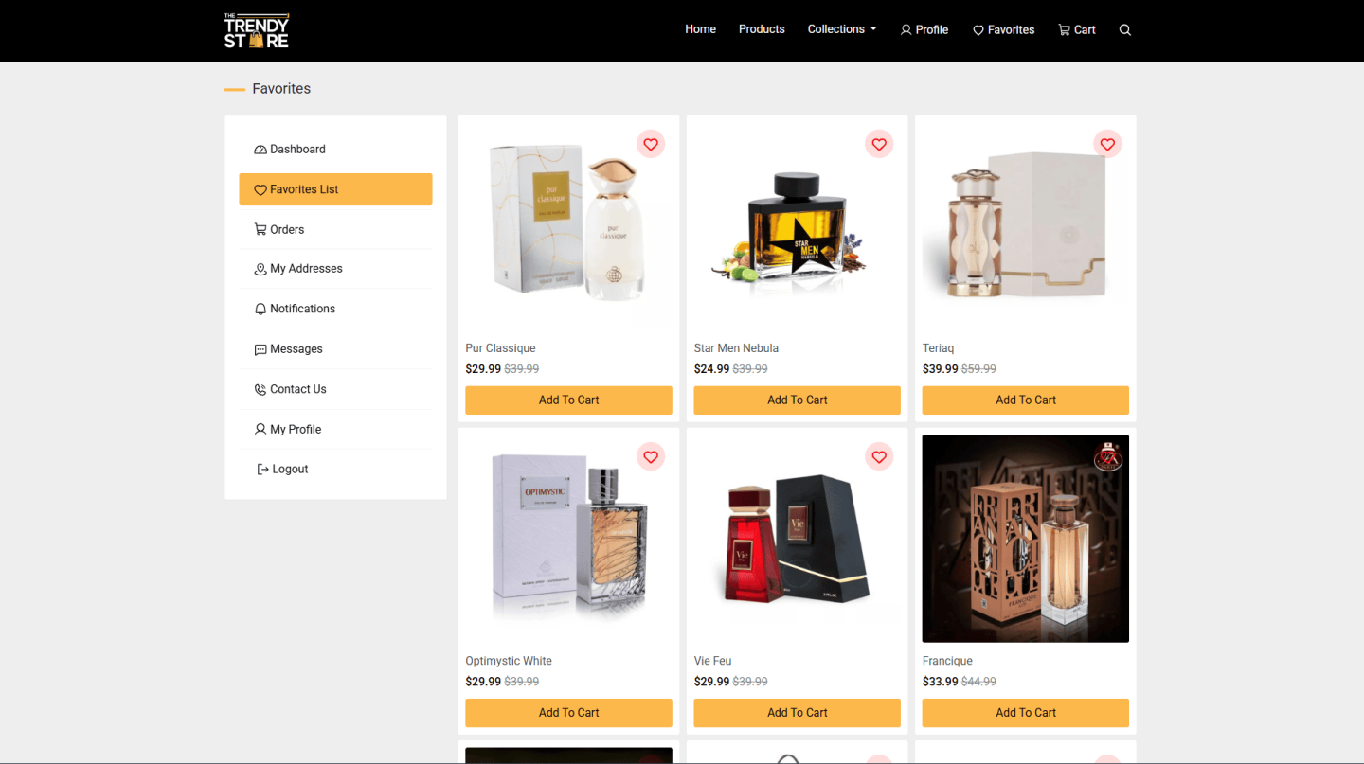Remove Teriaq from favorites via heart
1364x764 pixels.
coord(1107,144)
